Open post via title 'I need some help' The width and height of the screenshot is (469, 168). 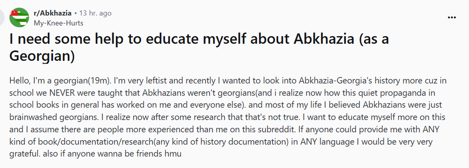tap(199, 47)
